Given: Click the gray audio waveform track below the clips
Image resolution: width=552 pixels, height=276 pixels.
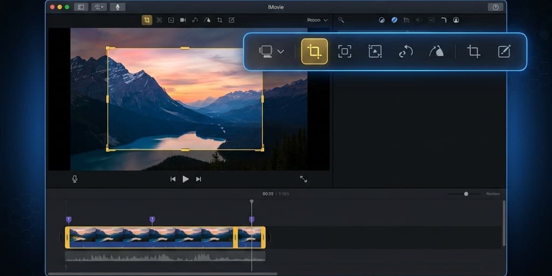Looking at the screenshot, I should point(165,256).
